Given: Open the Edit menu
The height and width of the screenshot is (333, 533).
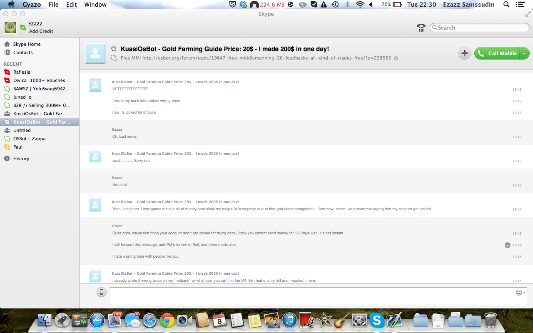Looking at the screenshot, I should (x=72, y=5).
